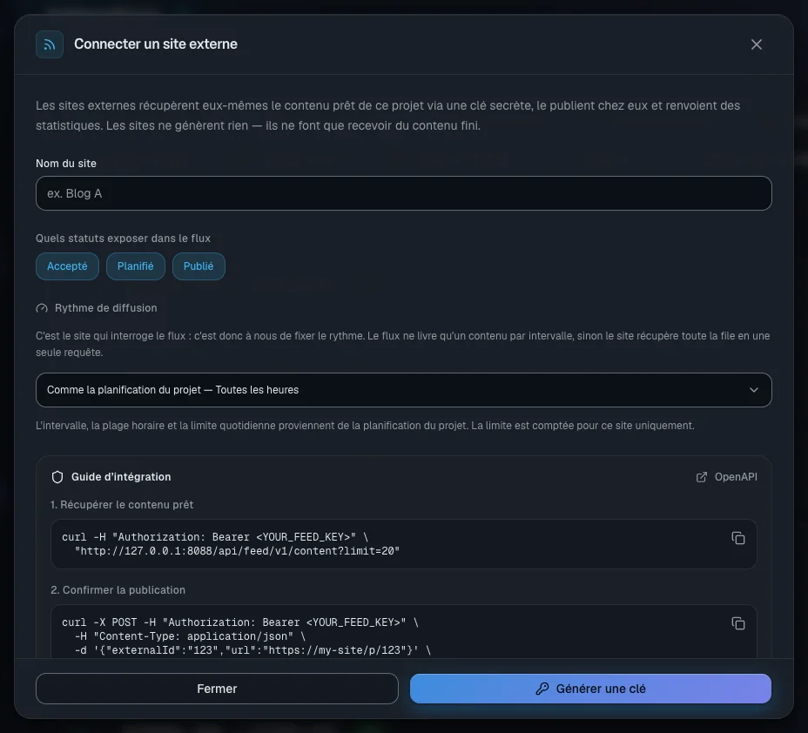Close the Connecter un site externe dialog
The height and width of the screenshot is (733, 808).
pyautogui.click(x=756, y=44)
